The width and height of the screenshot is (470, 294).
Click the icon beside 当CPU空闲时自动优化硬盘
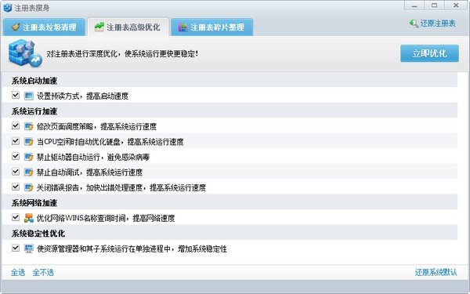[29, 142]
